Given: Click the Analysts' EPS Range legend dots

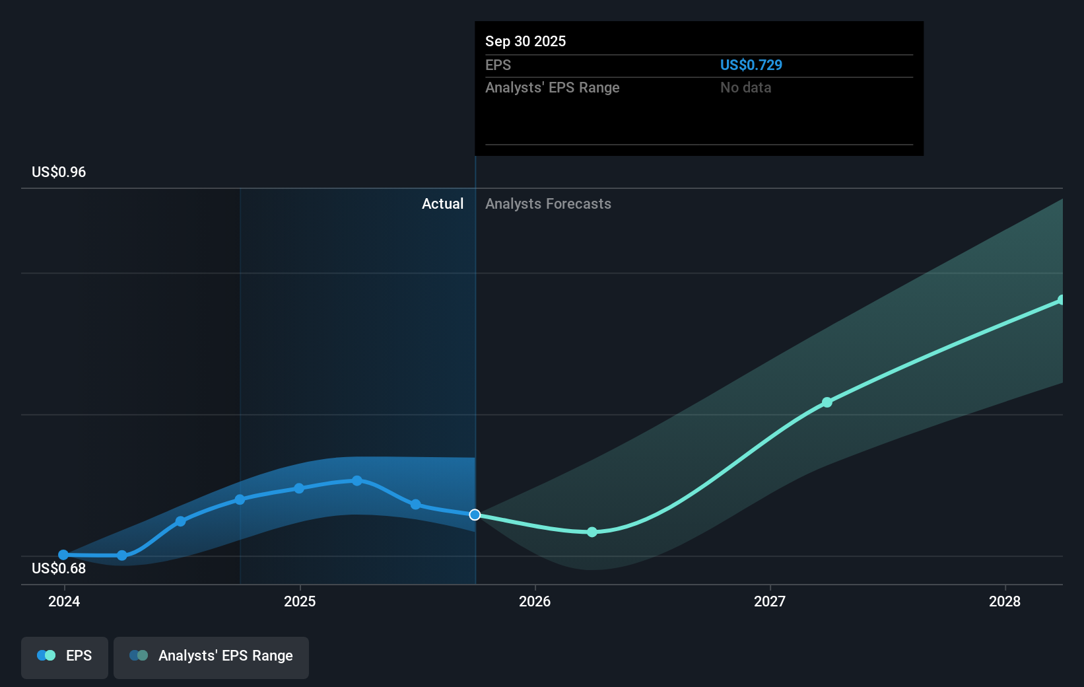Looking at the screenshot, I should click(x=139, y=655).
